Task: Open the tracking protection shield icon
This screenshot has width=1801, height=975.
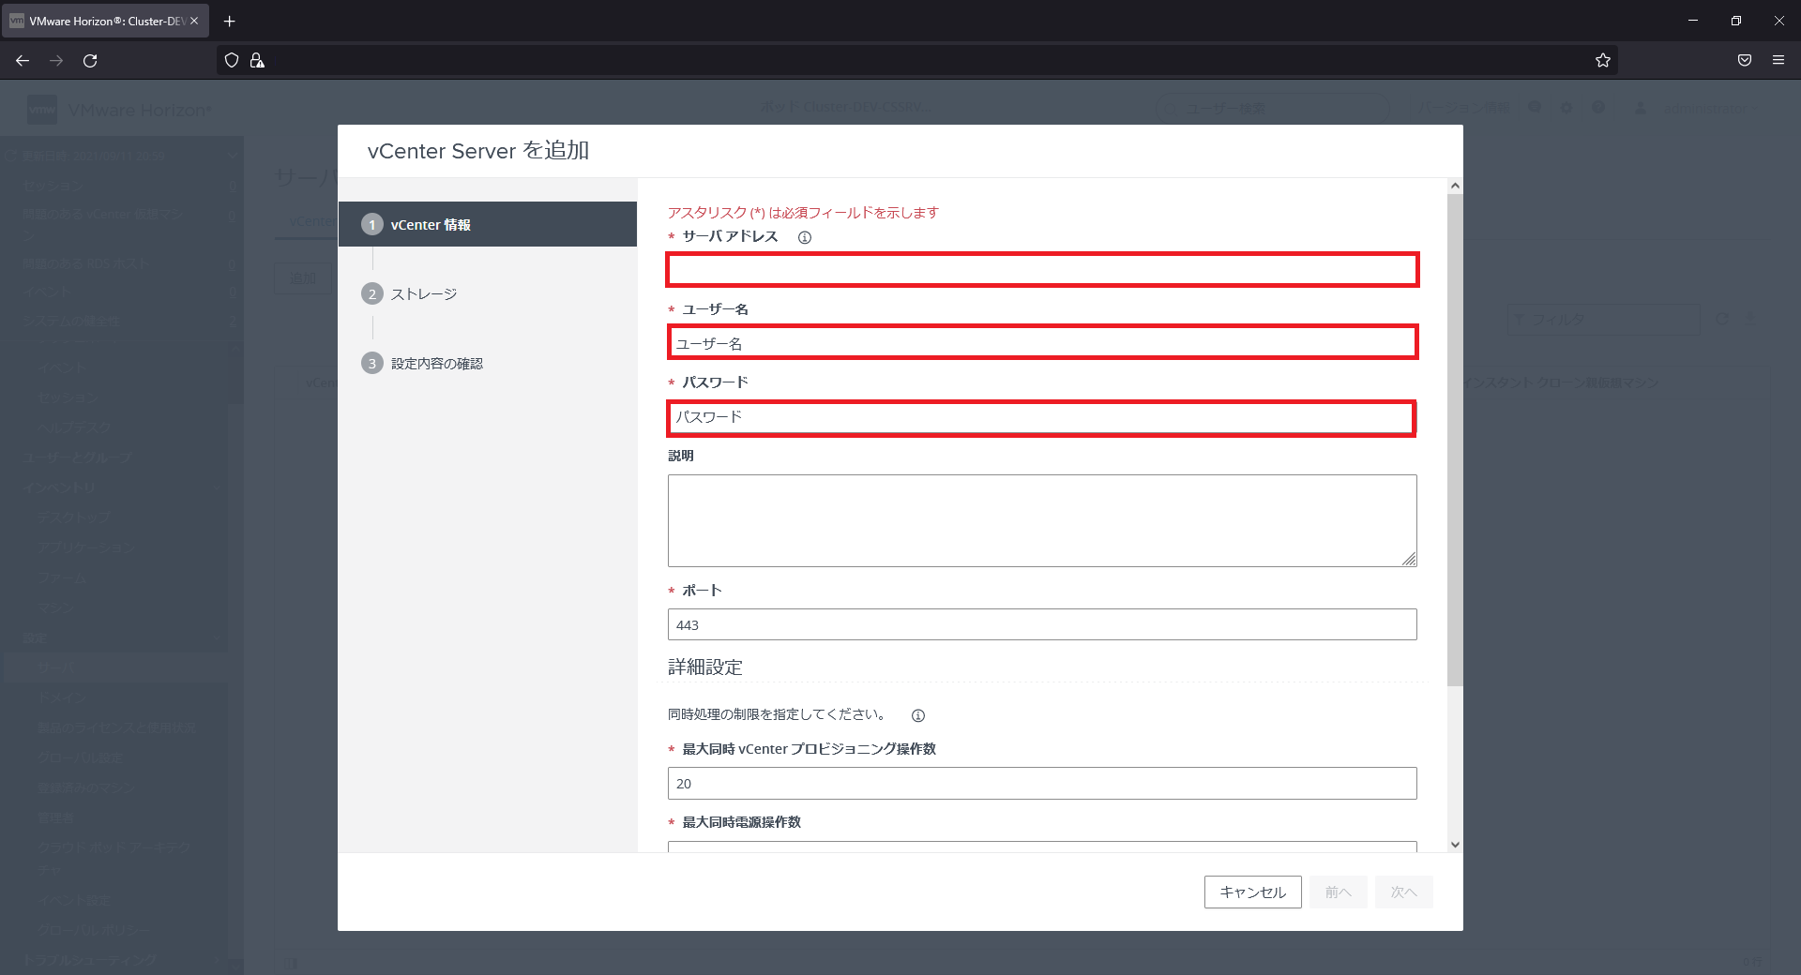Action: click(x=231, y=60)
